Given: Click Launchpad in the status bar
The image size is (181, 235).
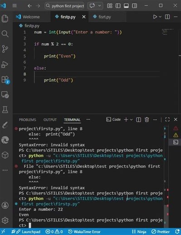Looking at the screenshot, I should point(26,232).
